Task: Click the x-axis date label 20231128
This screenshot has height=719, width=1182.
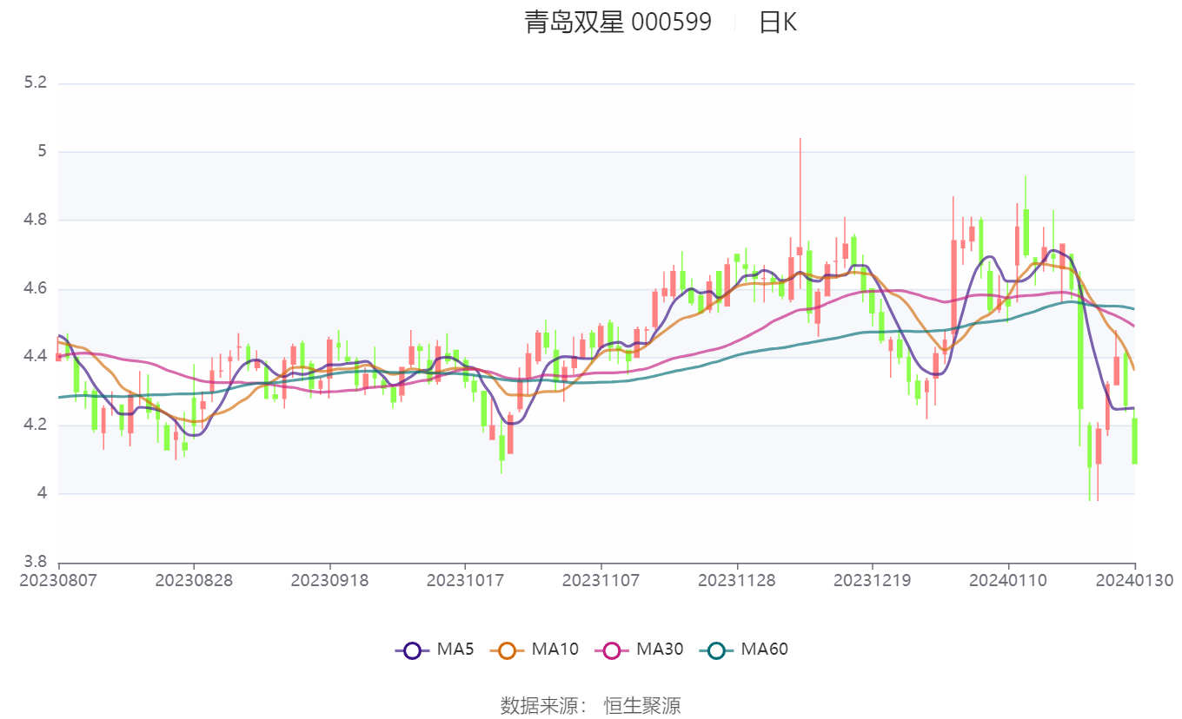Action: pos(737,580)
